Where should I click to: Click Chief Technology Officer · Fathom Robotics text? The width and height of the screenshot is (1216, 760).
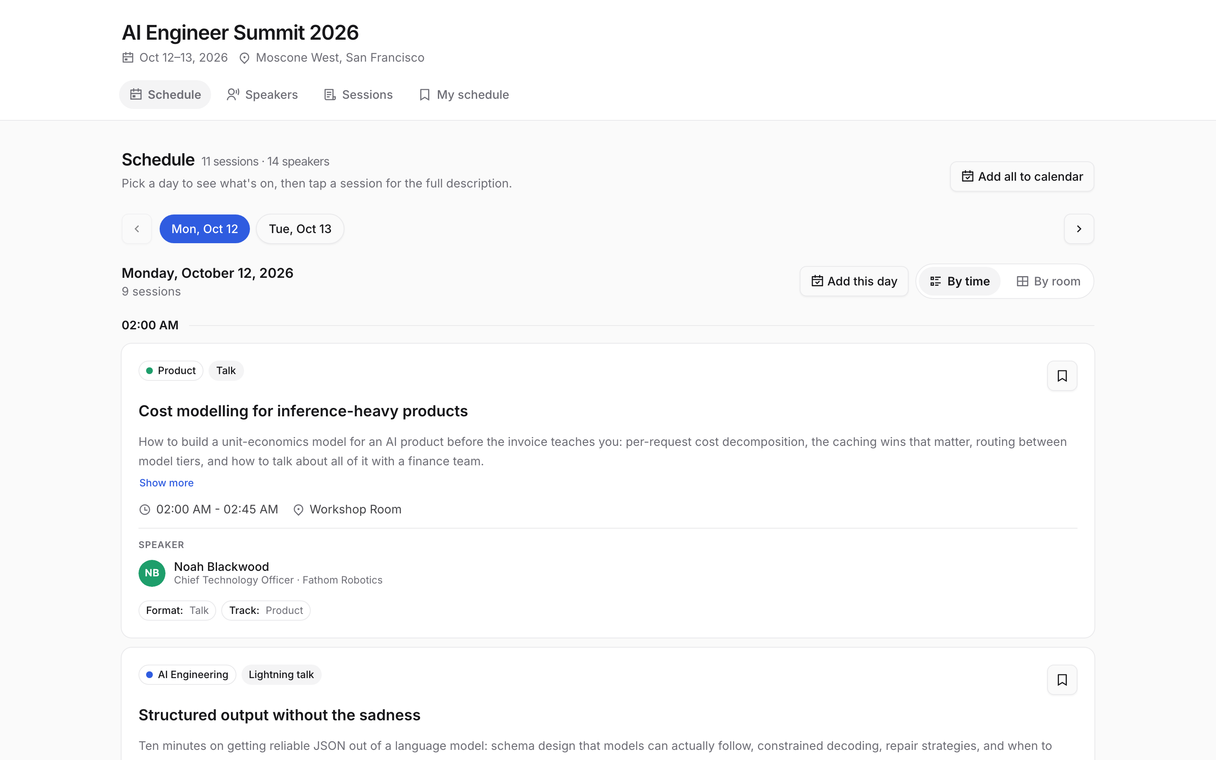pyautogui.click(x=278, y=580)
